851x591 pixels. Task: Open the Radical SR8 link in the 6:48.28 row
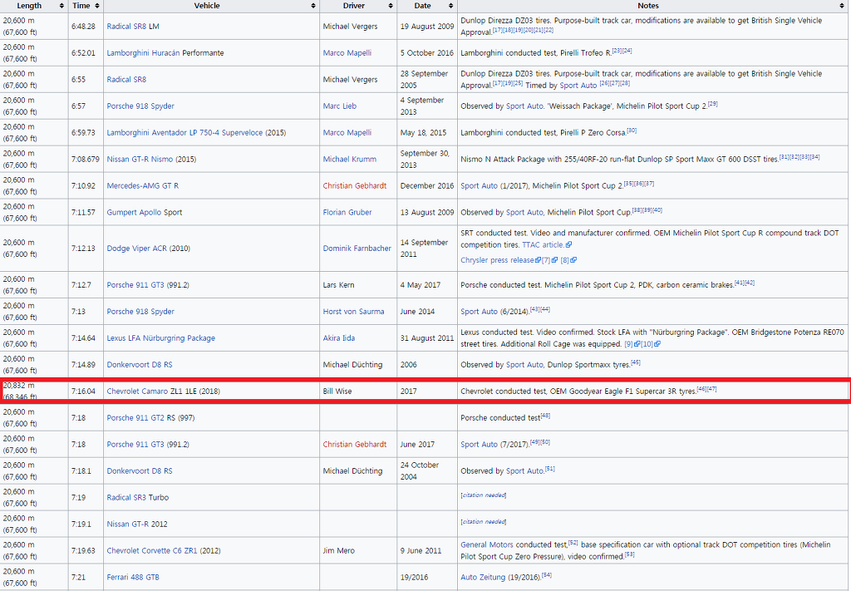pyautogui.click(x=126, y=26)
